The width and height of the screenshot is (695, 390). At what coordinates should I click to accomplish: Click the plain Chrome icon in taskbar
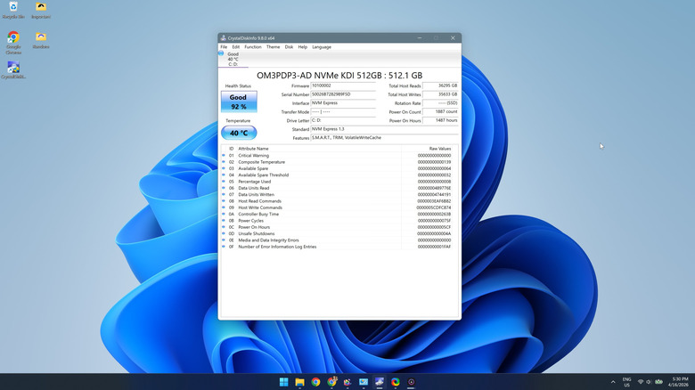coord(315,382)
